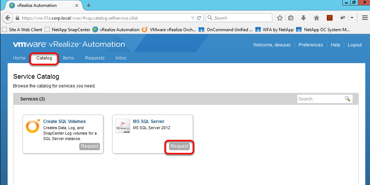
Task: Click the orange extension icon in toolbar
Action: (329, 18)
